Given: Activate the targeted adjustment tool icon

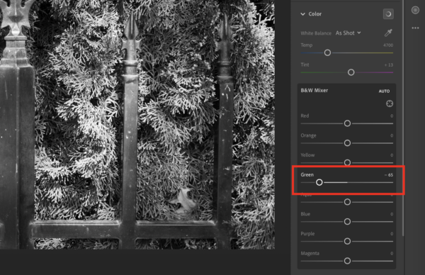Looking at the screenshot, I should (x=390, y=103).
